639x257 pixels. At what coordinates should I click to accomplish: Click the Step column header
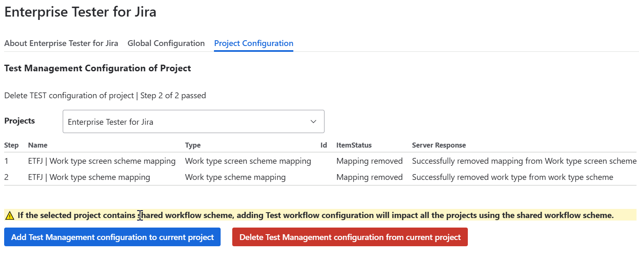[x=11, y=145]
